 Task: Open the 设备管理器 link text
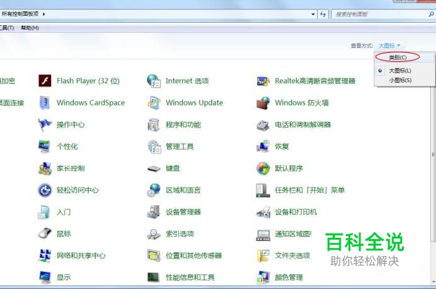pyautogui.click(x=183, y=212)
